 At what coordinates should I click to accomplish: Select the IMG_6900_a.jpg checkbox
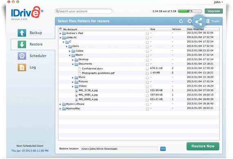147,100
